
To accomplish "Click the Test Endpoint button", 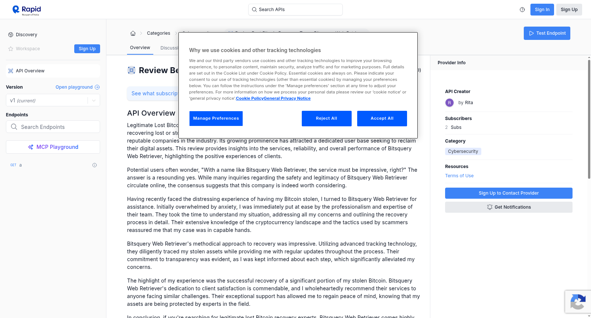I will coord(547,33).
